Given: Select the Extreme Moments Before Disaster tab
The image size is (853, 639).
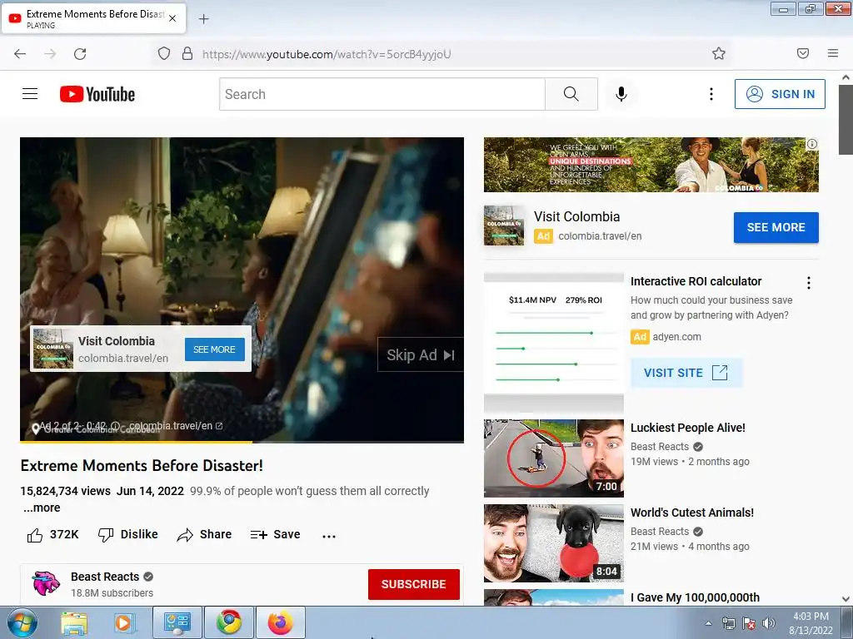Looking at the screenshot, I should pyautogui.click(x=93, y=18).
